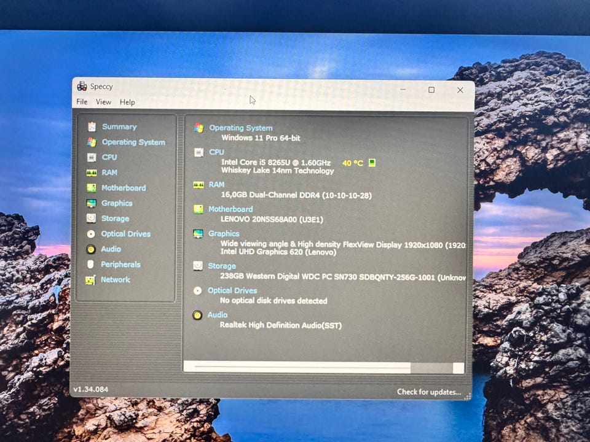Click the 40 °C temperature reading
The height and width of the screenshot is (442, 590).
pyautogui.click(x=353, y=163)
